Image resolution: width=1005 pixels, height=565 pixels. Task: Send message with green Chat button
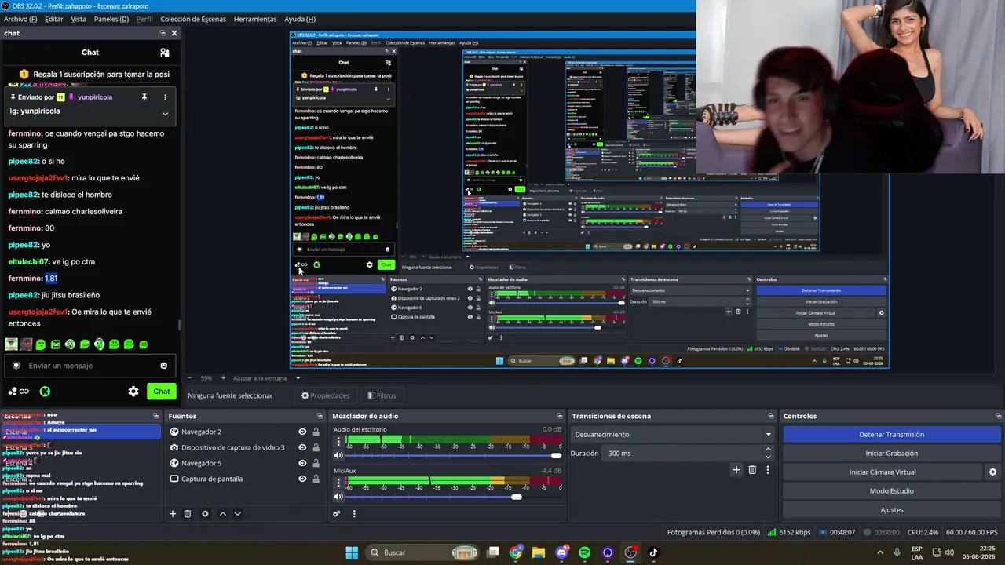(162, 391)
